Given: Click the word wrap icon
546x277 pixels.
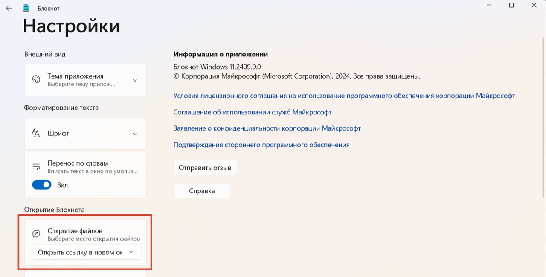Looking at the screenshot, I should [36, 167].
